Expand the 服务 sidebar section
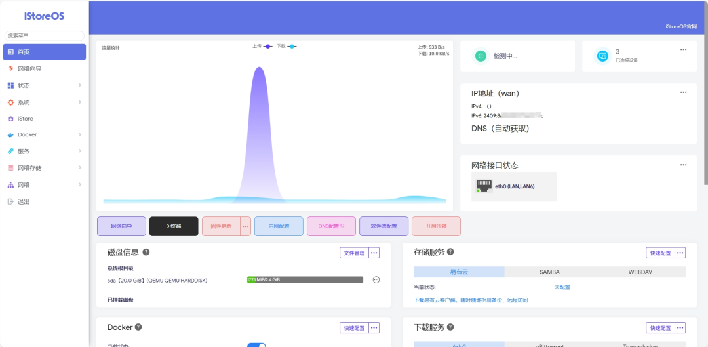This screenshot has height=347, width=708. point(45,152)
